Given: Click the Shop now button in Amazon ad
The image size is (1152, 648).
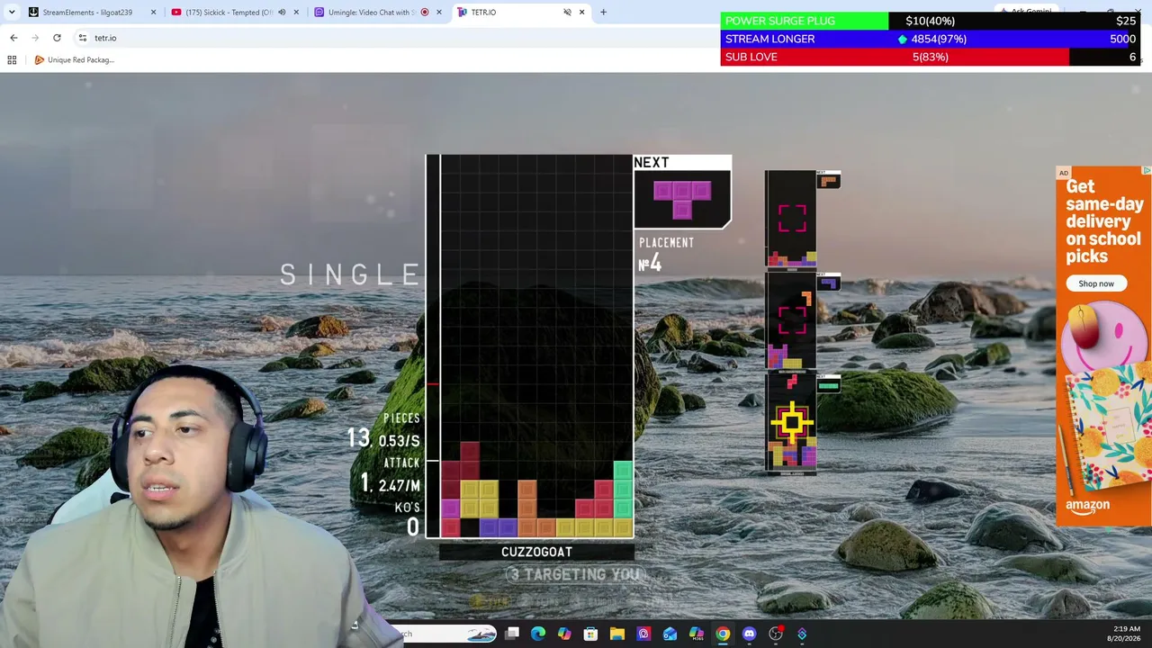Looking at the screenshot, I should (1096, 283).
